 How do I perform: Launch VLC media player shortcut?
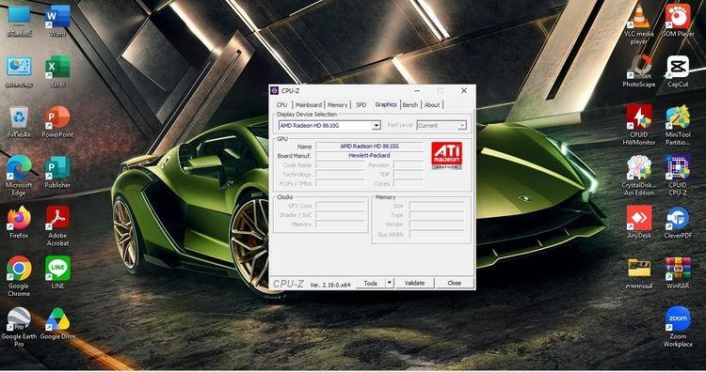[639, 24]
